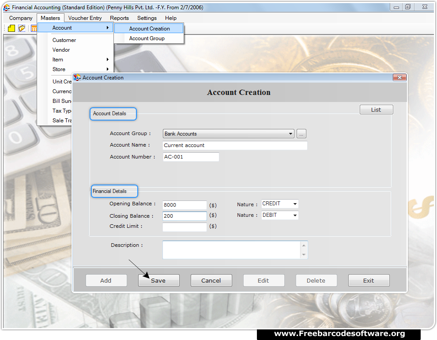Click the Account Name field
This screenshot has height=340, width=437.
[235, 145]
